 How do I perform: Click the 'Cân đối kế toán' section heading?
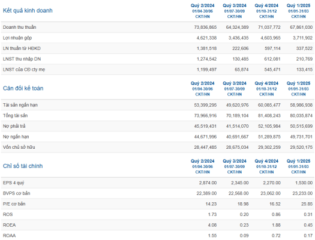point(23,88)
